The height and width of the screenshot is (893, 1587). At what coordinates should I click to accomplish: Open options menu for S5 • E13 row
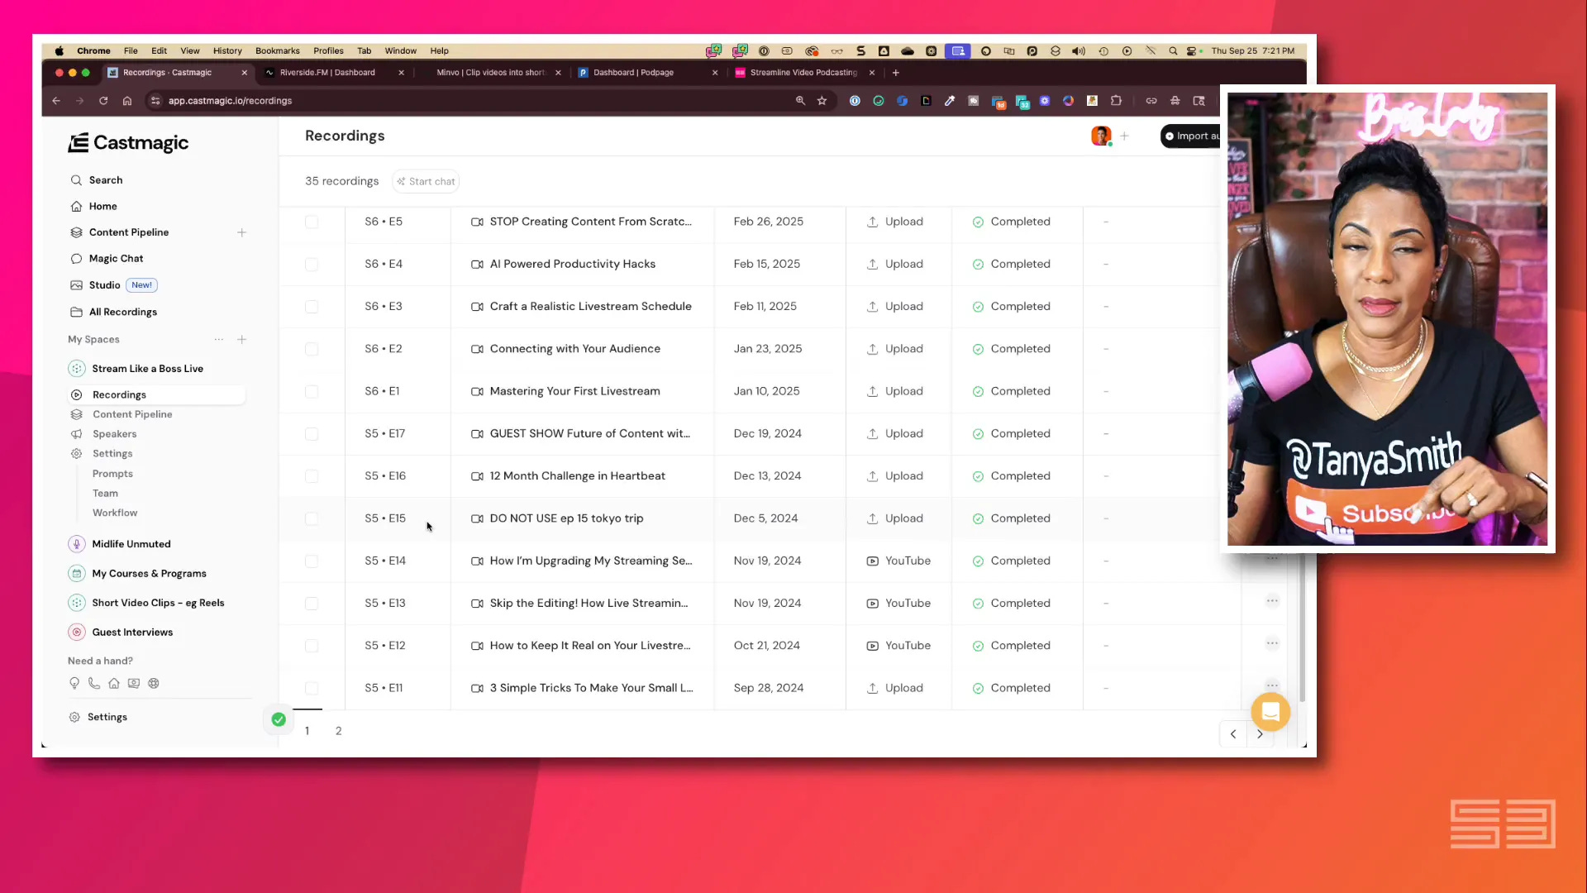[1272, 601]
